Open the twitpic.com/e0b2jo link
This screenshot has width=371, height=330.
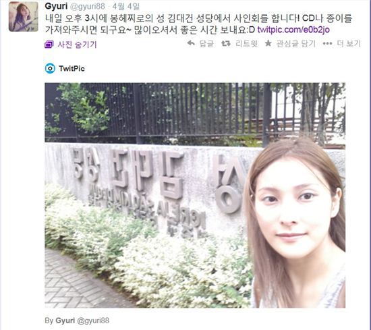(293, 30)
